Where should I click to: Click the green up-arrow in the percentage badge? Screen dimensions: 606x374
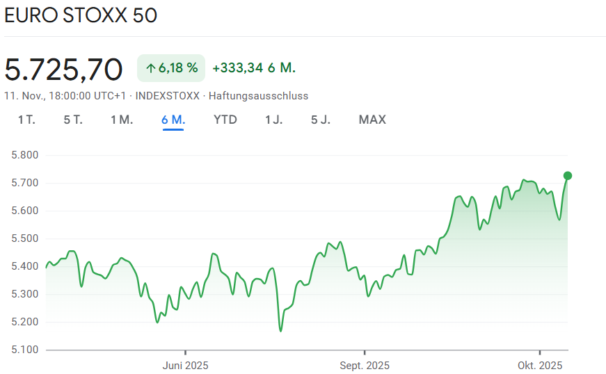pyautogui.click(x=150, y=68)
